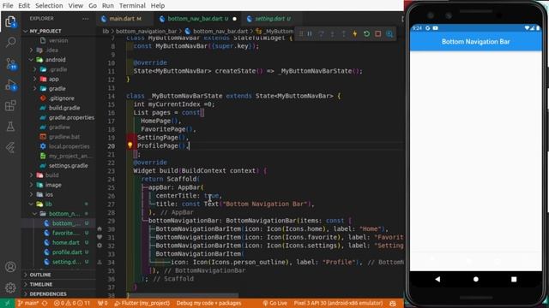This screenshot has width=549, height=308.
Task: Tap Android home button on emulator
Action: pyautogui.click(x=475, y=279)
